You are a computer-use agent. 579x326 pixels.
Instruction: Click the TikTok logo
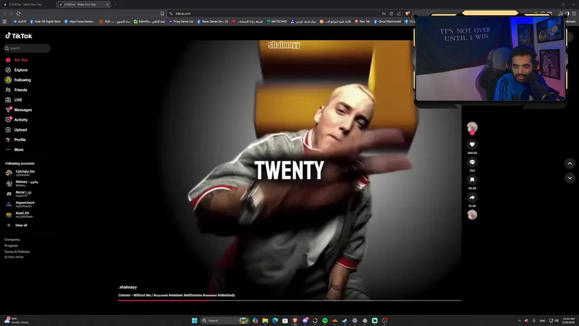(19, 36)
